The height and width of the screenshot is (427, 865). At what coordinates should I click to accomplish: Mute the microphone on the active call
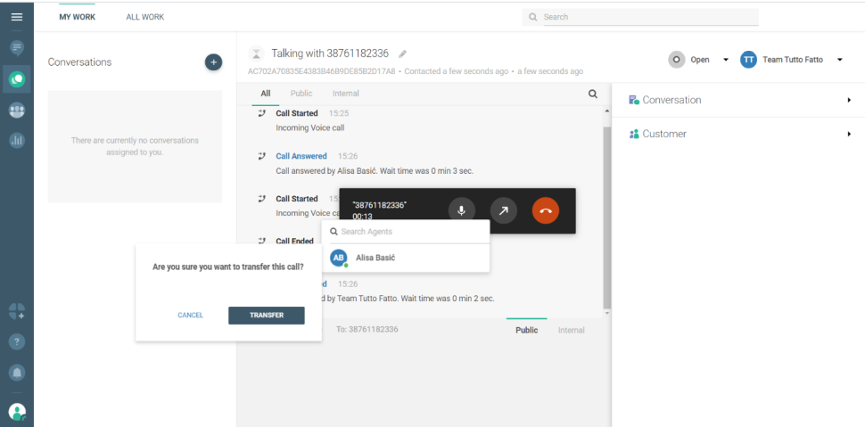coord(461,210)
